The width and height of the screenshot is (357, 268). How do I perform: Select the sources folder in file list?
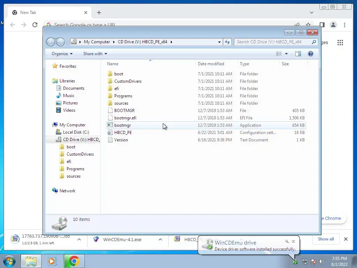pos(121,103)
